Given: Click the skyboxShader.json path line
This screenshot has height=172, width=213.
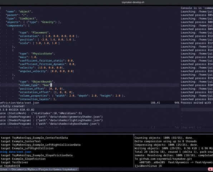Looking at the screenshot, I should click(x=50, y=124).
